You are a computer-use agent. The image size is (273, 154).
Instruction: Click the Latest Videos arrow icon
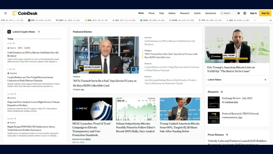point(265,80)
